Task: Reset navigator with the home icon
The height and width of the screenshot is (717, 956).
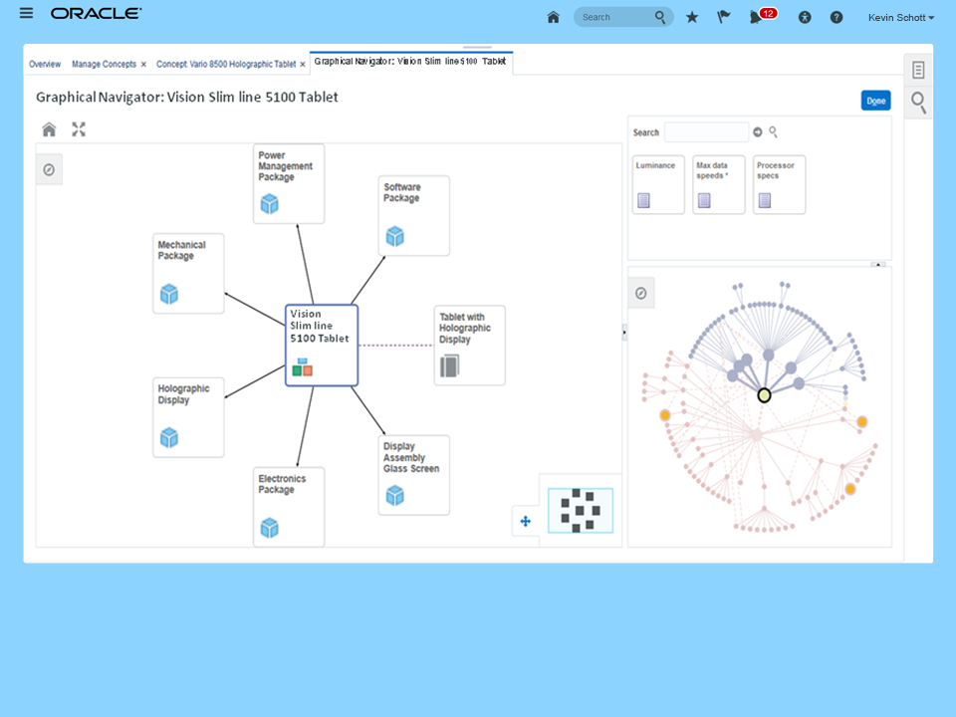Action: click(x=49, y=129)
